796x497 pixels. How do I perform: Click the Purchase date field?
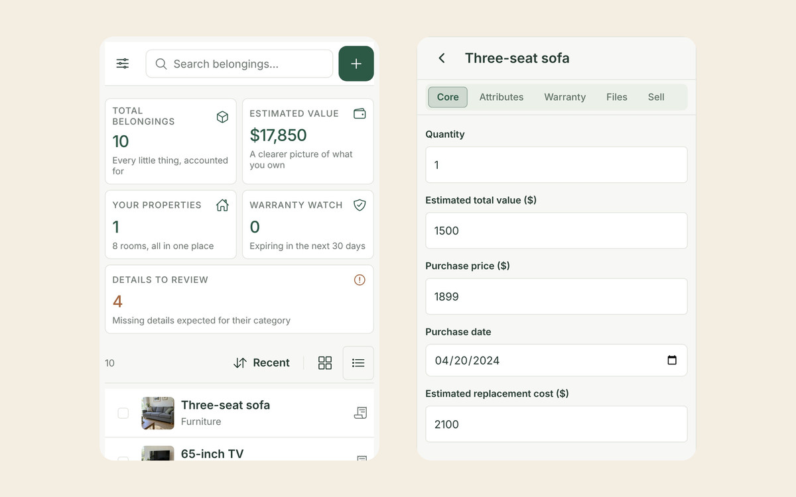point(557,360)
